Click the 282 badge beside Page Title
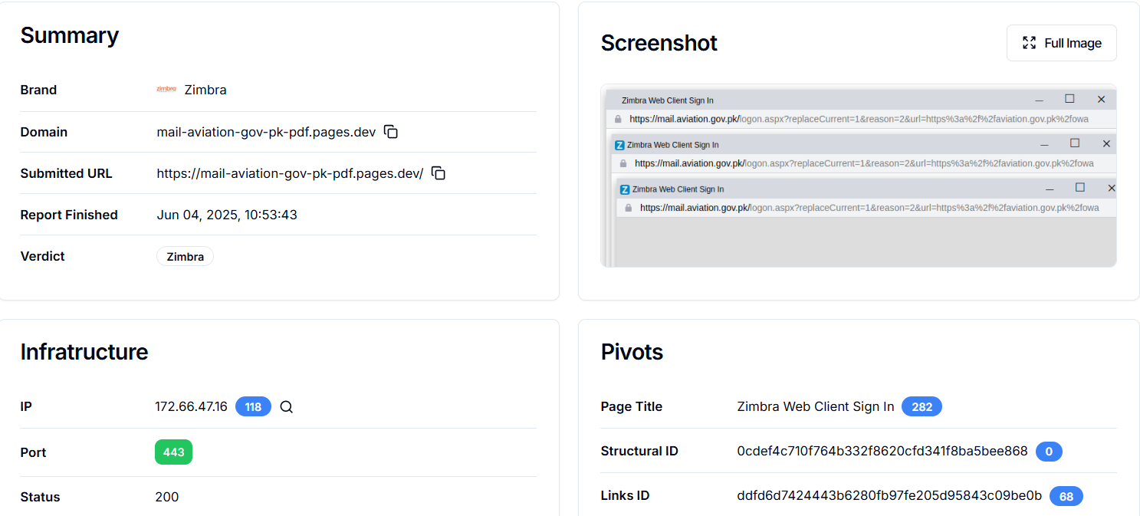Viewport: 1140px width, 516px height. pyautogui.click(x=922, y=406)
